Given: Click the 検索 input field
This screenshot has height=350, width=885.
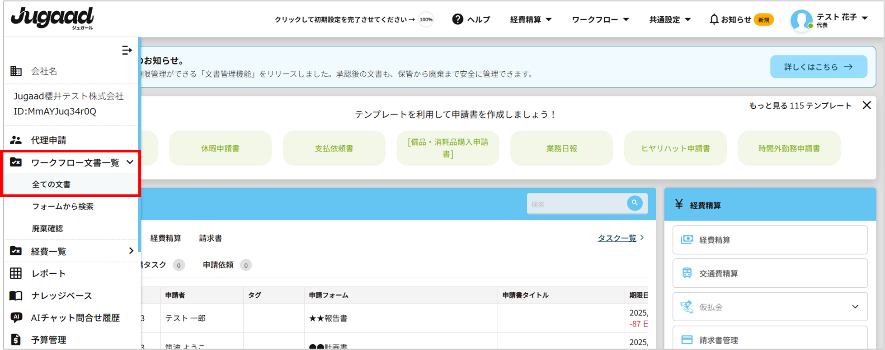Looking at the screenshot, I should click(576, 204).
